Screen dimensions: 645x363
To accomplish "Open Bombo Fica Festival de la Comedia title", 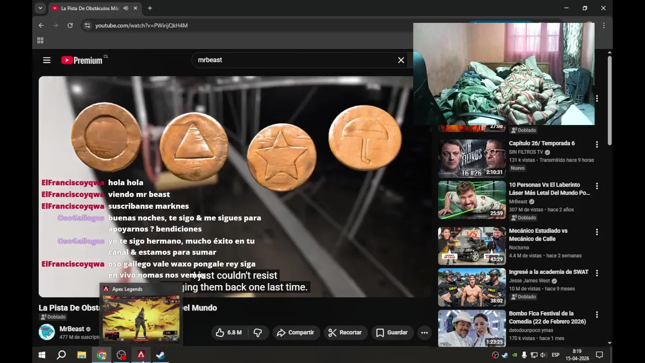I will click(547, 317).
